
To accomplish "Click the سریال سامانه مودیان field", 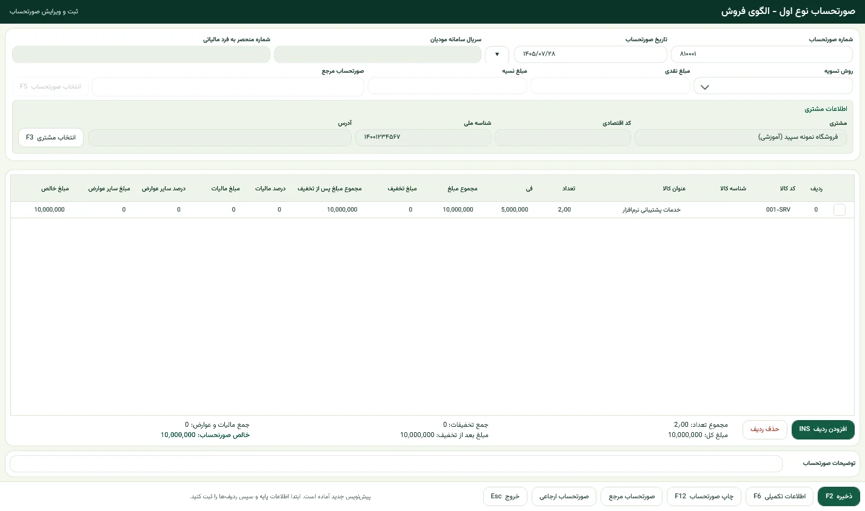I will (378, 54).
